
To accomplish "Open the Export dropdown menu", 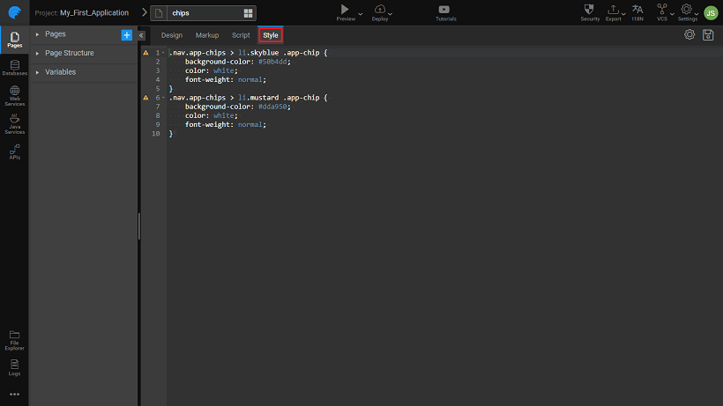I will pyautogui.click(x=614, y=11).
